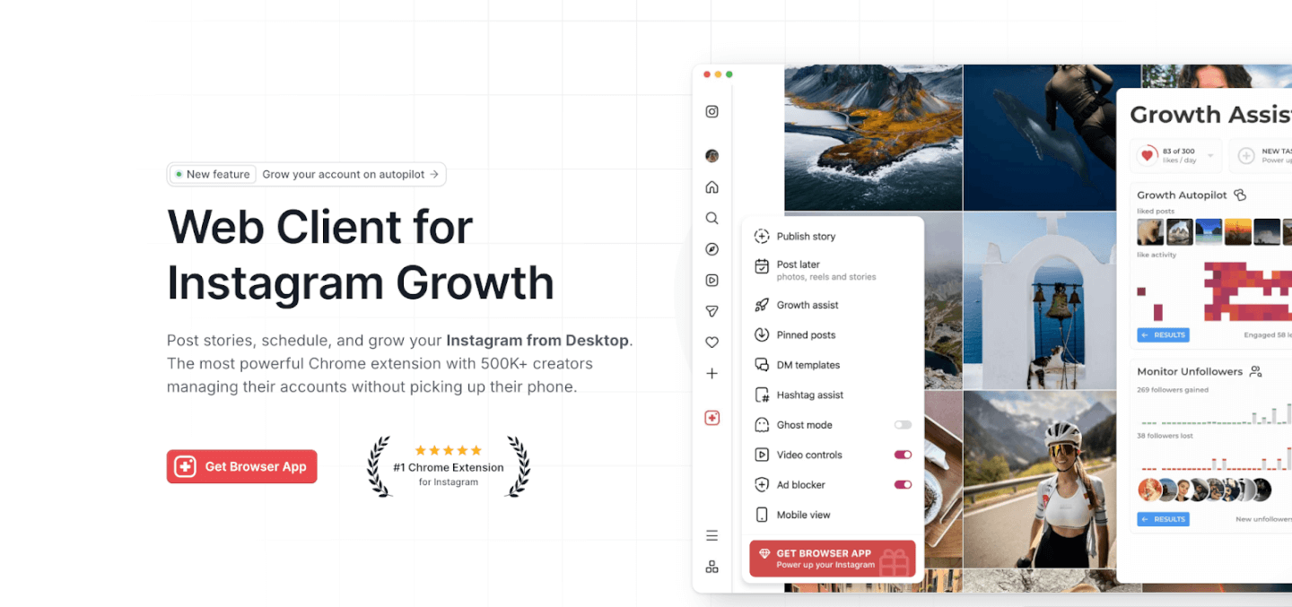The height and width of the screenshot is (607, 1292).
Task: Disable the Video controls toggle
Action: pos(903,455)
